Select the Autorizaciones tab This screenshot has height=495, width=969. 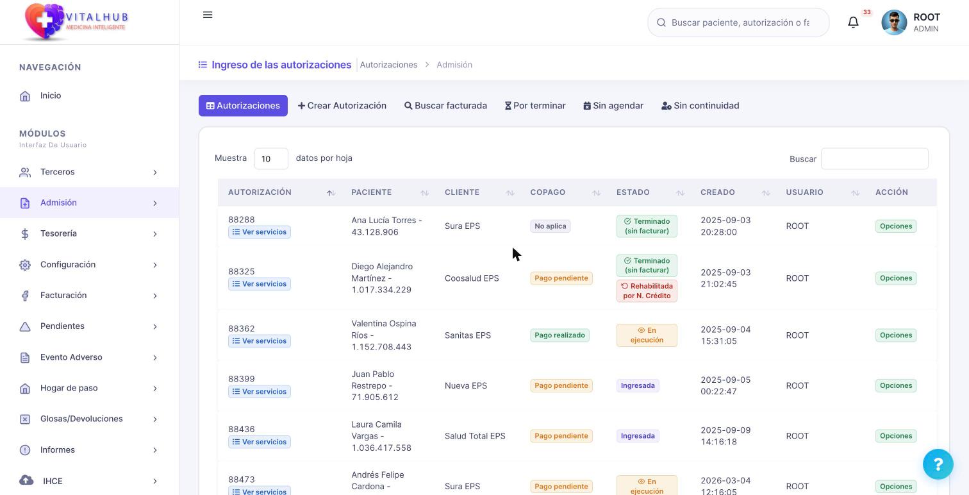(x=243, y=106)
